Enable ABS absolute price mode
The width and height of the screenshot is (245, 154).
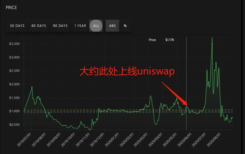pyautogui.click(x=112, y=26)
